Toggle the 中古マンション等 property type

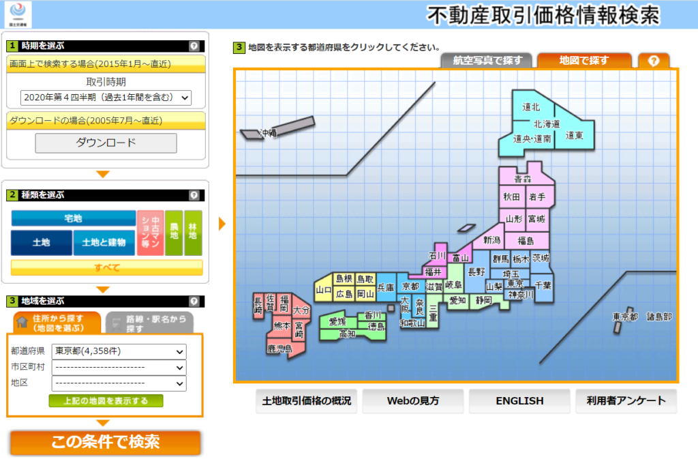click(x=150, y=233)
